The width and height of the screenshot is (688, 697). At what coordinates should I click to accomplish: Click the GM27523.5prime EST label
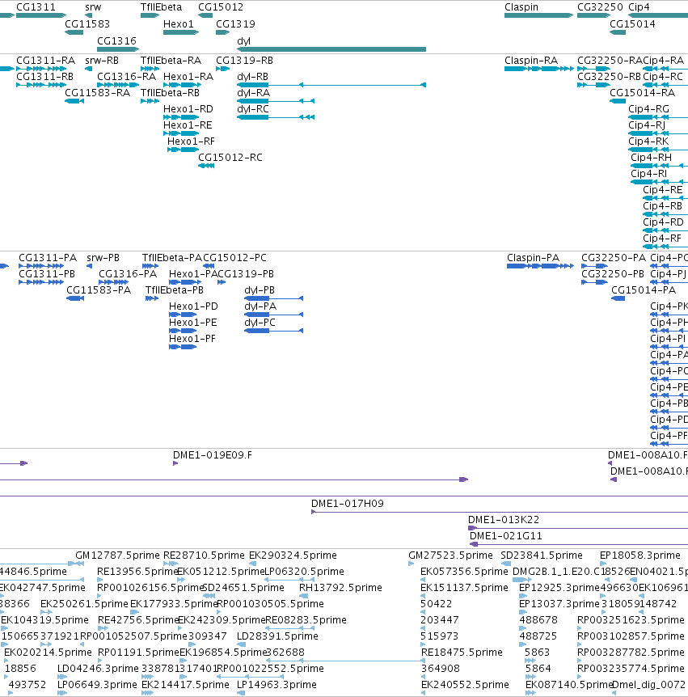(450, 555)
